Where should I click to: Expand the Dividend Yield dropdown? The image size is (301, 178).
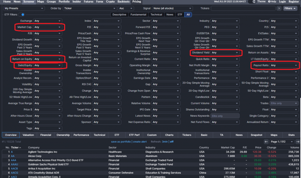click(x=225, y=53)
